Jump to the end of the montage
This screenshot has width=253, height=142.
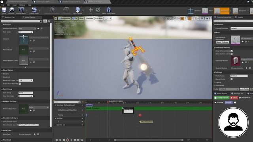(78, 140)
